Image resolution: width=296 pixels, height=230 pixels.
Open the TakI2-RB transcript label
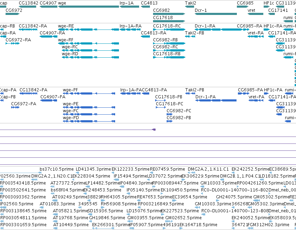pyautogui.click(x=194, y=33)
